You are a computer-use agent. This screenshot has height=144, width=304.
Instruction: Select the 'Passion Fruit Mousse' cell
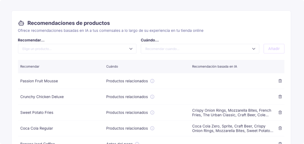39,81
